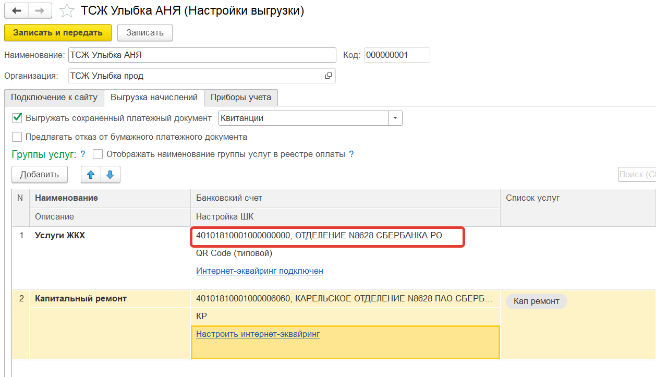Toggle Выгружать сохраненный платежный документ checkbox
Image resolution: width=656 pixels, height=377 pixels.
pyautogui.click(x=17, y=118)
